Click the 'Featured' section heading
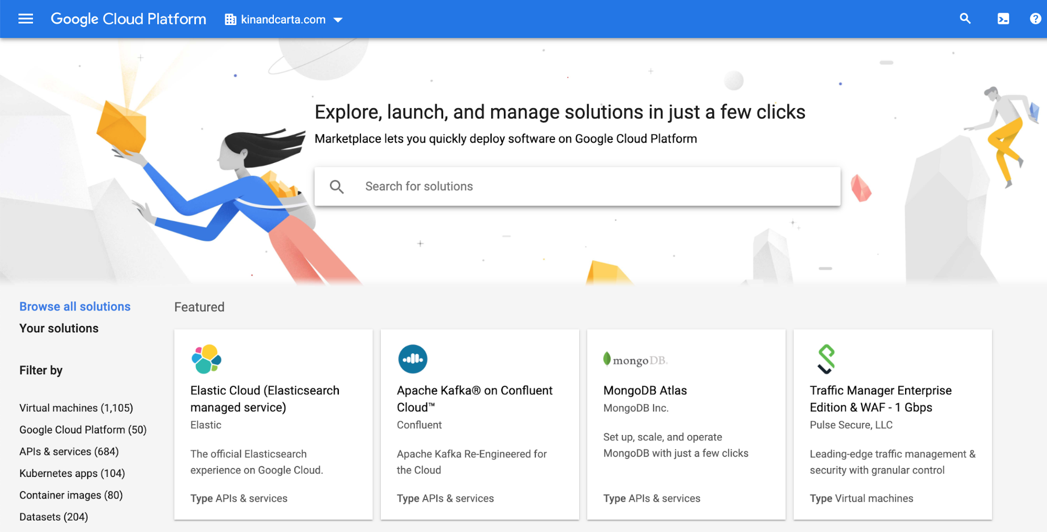This screenshot has height=532, width=1047. tap(199, 307)
